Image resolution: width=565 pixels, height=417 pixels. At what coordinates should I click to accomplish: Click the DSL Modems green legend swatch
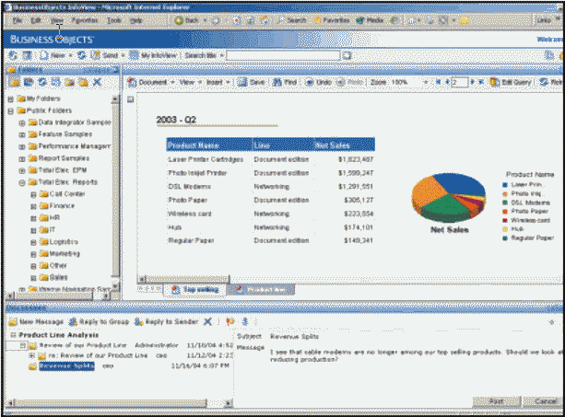click(x=505, y=203)
